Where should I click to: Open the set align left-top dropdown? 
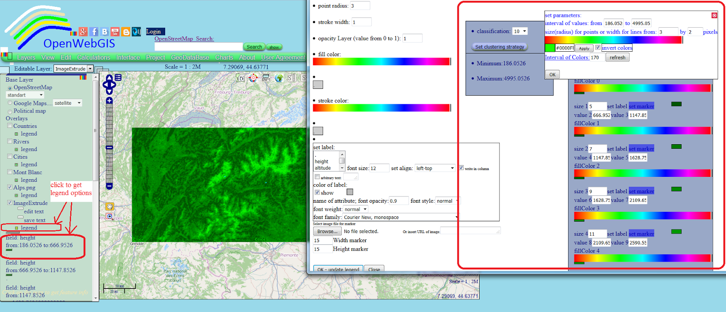pyautogui.click(x=435, y=168)
